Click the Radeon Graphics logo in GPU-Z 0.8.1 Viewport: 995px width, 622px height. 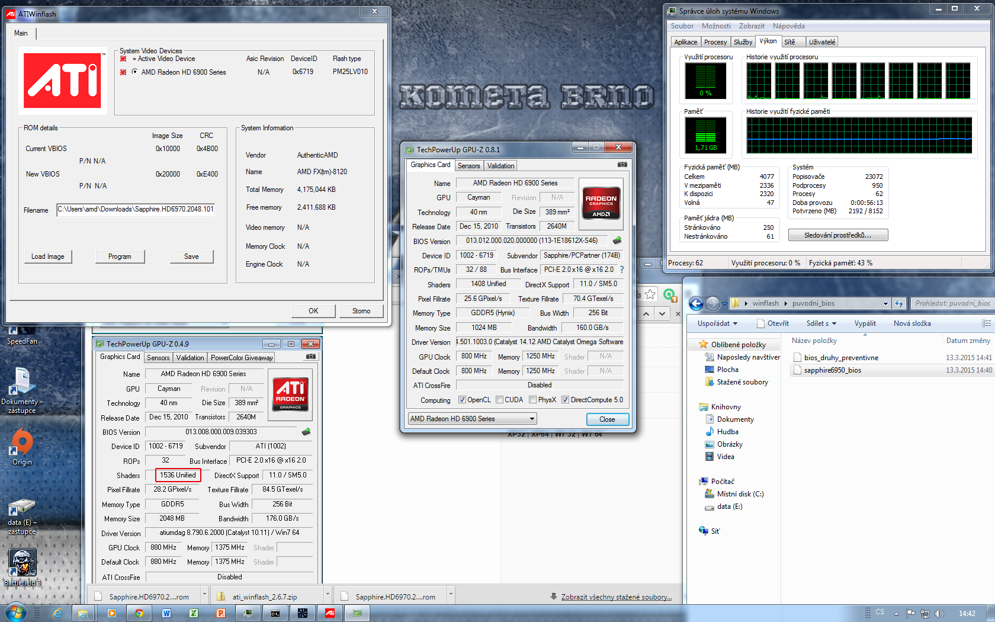pos(601,203)
